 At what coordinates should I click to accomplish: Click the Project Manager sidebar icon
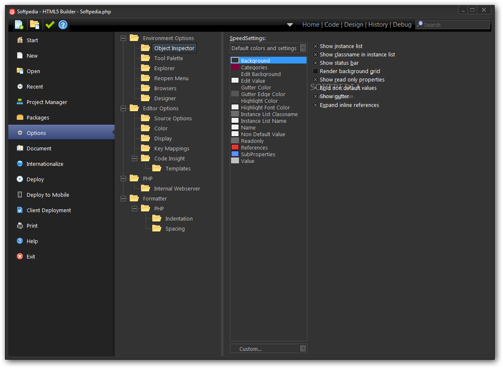point(20,102)
